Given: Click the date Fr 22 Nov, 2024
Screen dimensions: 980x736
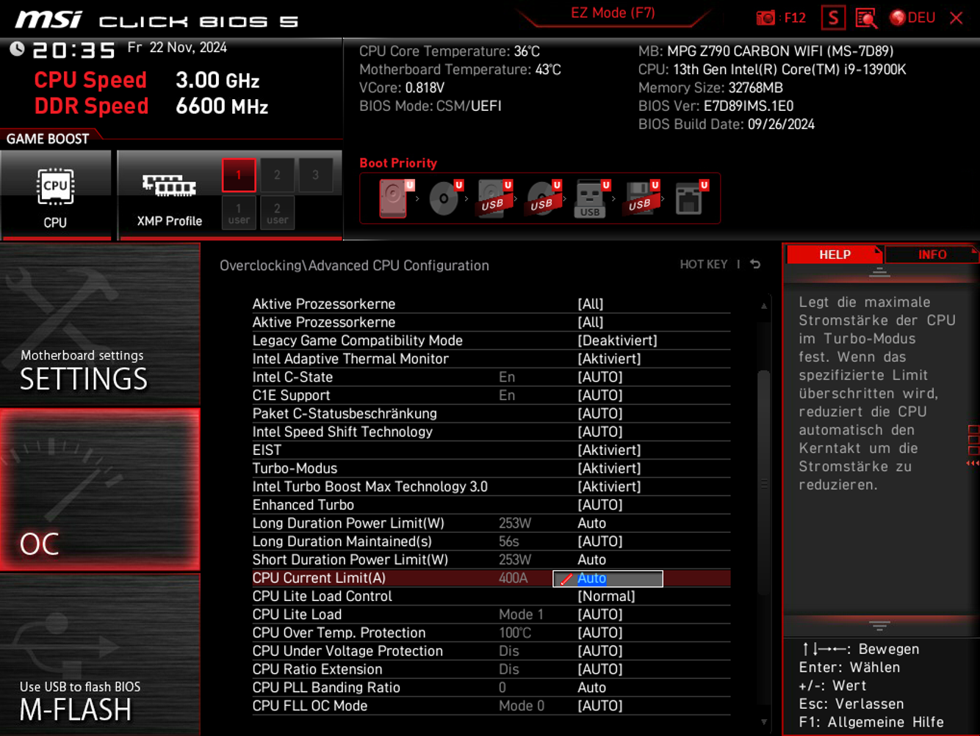Looking at the screenshot, I should pyautogui.click(x=177, y=48).
